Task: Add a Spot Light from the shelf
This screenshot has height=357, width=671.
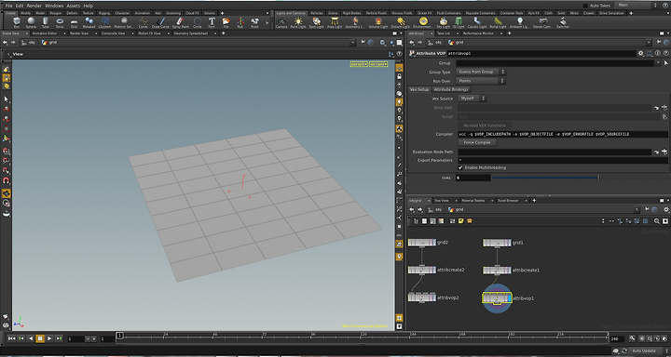Action: click(316, 22)
